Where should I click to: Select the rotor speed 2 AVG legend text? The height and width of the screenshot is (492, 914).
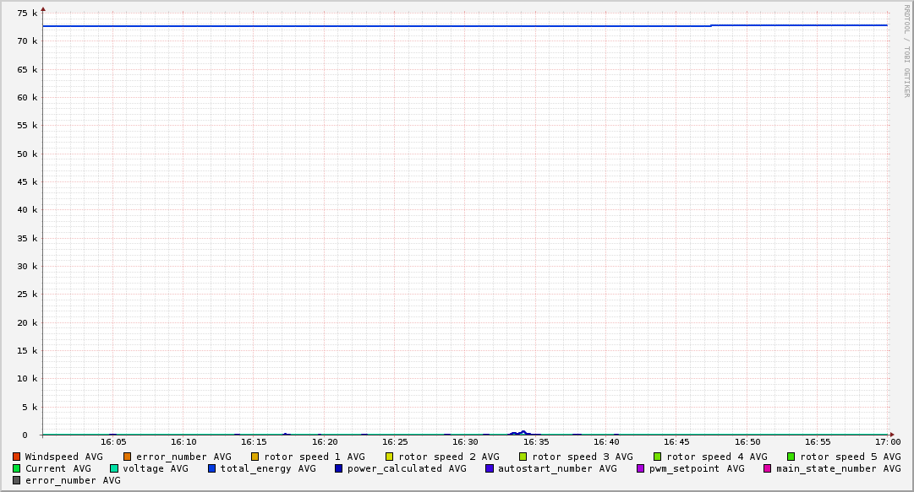(448, 457)
